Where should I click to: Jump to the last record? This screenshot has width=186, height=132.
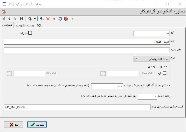point(21,19)
